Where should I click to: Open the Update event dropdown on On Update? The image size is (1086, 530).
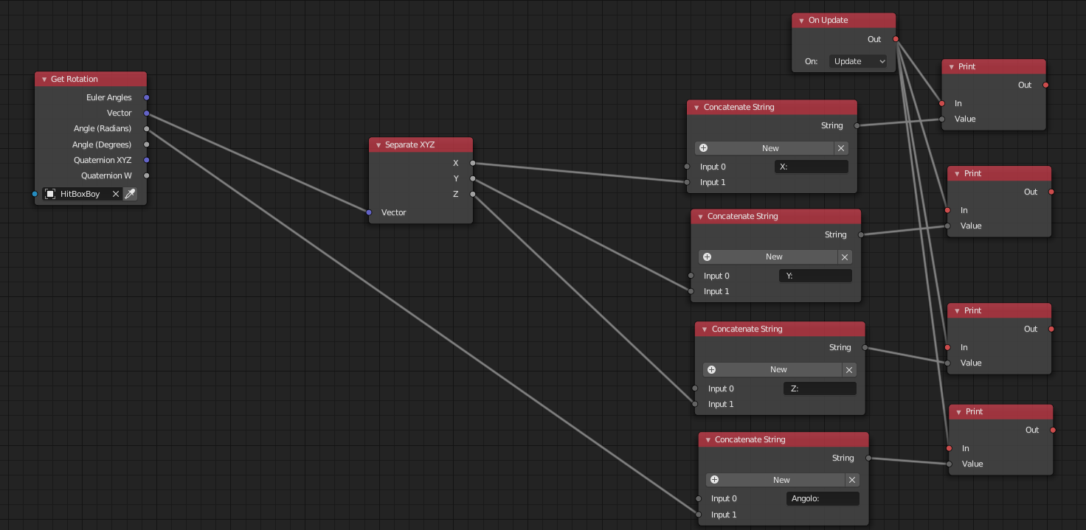tap(858, 61)
